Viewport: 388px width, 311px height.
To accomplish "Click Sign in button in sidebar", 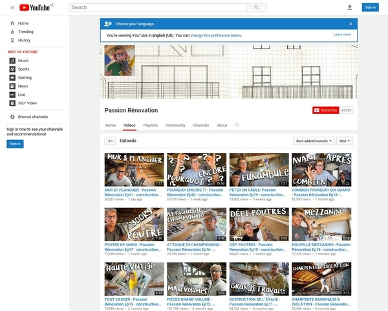I will click(15, 144).
